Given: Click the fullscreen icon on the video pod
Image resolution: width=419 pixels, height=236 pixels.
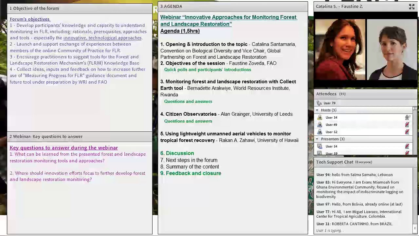Looking at the screenshot, I should click(412, 6).
